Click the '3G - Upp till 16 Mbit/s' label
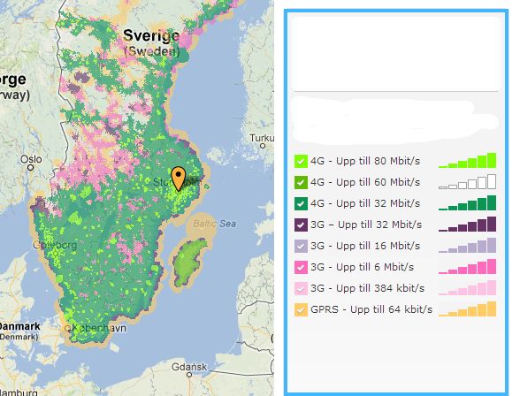520x396 pixels. click(365, 246)
